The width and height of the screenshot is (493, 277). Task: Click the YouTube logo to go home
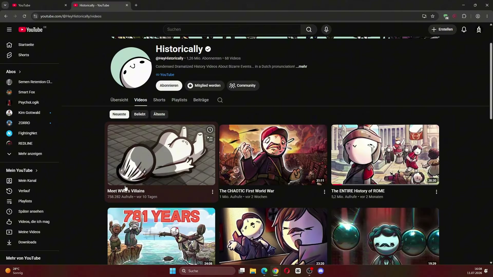(31, 29)
